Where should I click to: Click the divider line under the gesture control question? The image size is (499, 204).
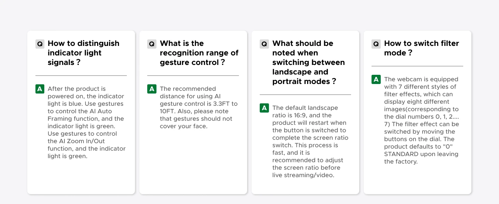click(x=193, y=75)
